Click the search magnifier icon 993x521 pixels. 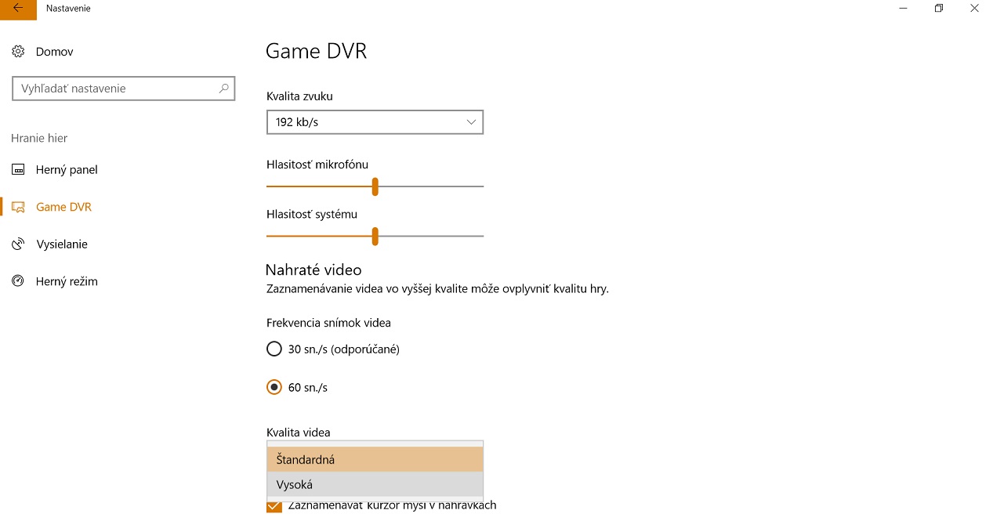(223, 89)
